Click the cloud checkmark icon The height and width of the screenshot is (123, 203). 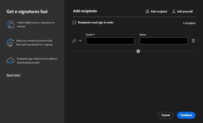[10, 60]
